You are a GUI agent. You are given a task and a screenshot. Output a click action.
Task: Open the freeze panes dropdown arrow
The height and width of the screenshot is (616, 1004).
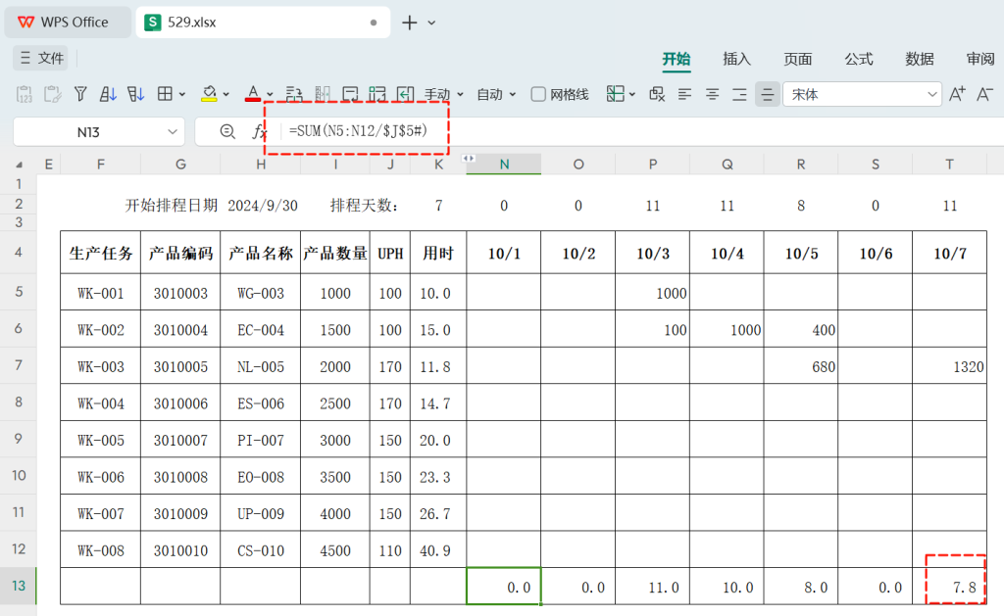point(632,95)
